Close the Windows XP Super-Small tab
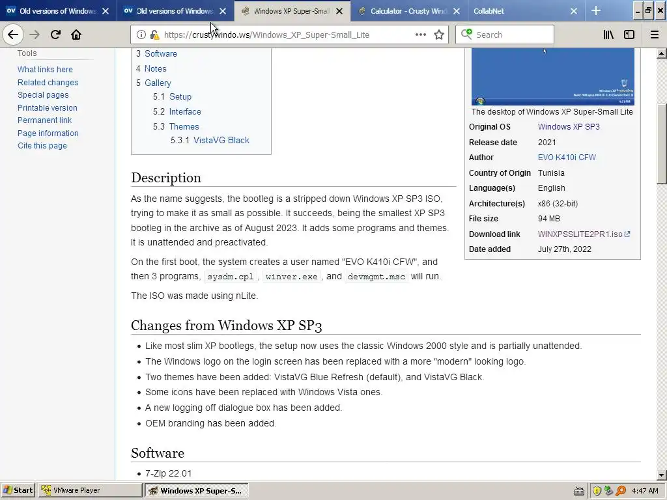Screen dimensions: 667x500 coord(339,11)
